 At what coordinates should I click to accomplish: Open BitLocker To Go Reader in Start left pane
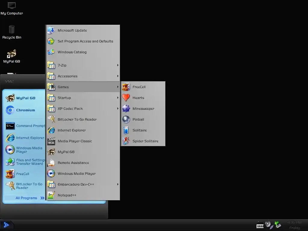click(x=24, y=186)
